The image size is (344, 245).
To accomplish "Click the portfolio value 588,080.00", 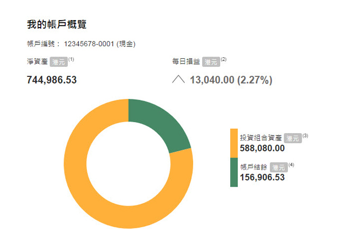I will [x=262, y=148].
